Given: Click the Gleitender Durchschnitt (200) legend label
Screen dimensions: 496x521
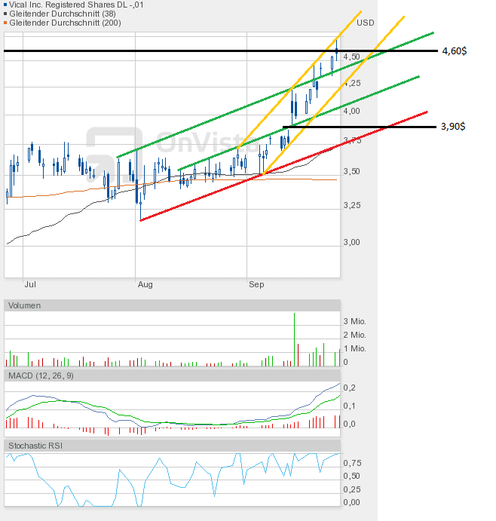Looking at the screenshot, I should click(x=66, y=23).
